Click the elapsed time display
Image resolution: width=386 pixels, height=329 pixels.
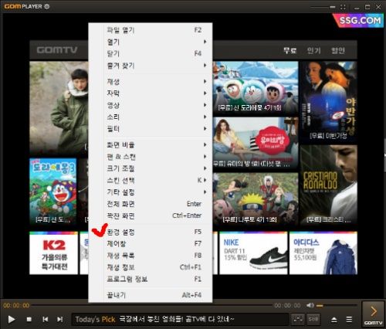pos(16,306)
